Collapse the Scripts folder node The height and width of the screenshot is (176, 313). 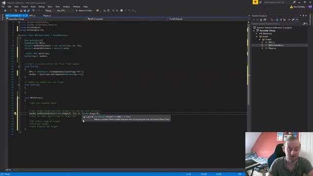[x=260, y=40]
